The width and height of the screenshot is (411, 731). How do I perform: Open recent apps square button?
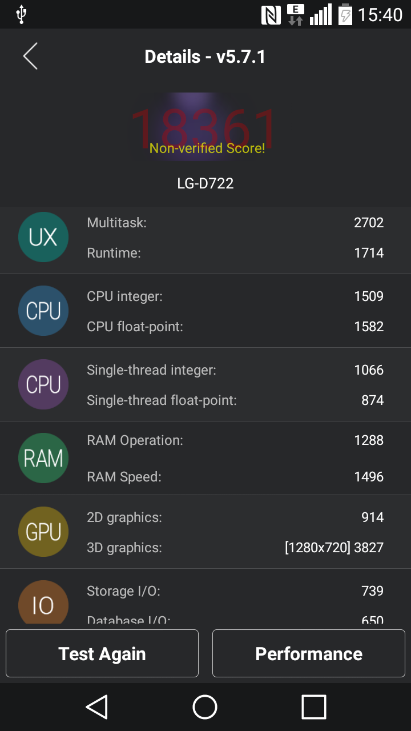313,707
